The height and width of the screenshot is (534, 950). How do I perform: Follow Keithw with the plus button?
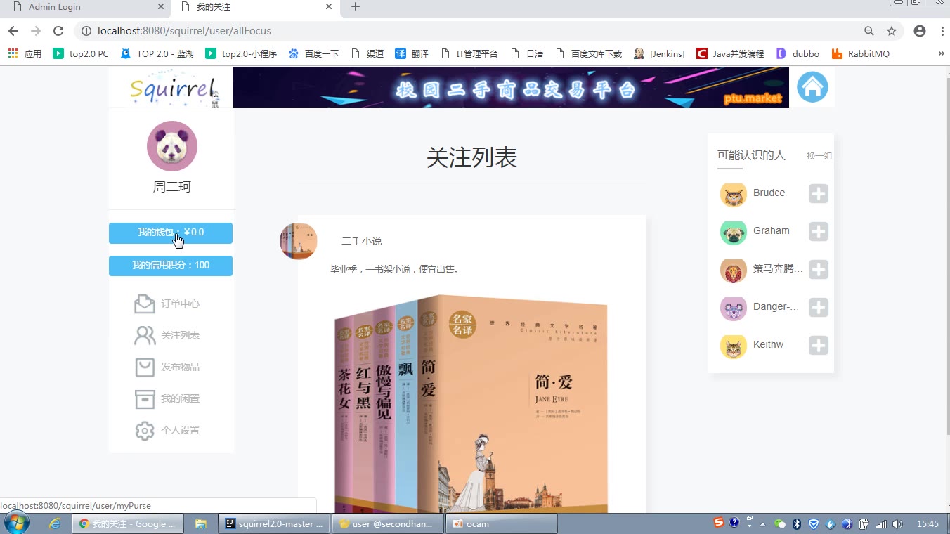pyautogui.click(x=819, y=345)
